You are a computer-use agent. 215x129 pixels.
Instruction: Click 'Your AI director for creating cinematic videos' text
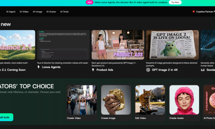point(63,63)
